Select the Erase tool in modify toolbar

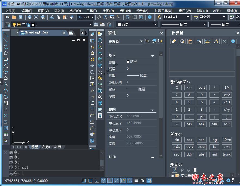click(x=92, y=34)
